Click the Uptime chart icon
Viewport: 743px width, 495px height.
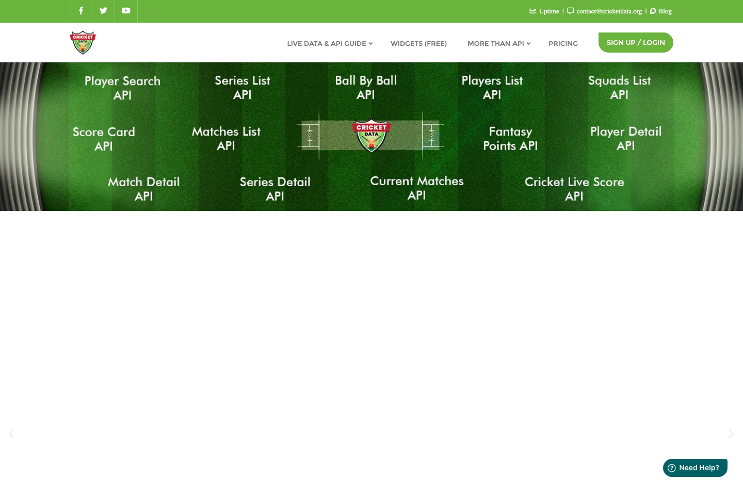[533, 11]
